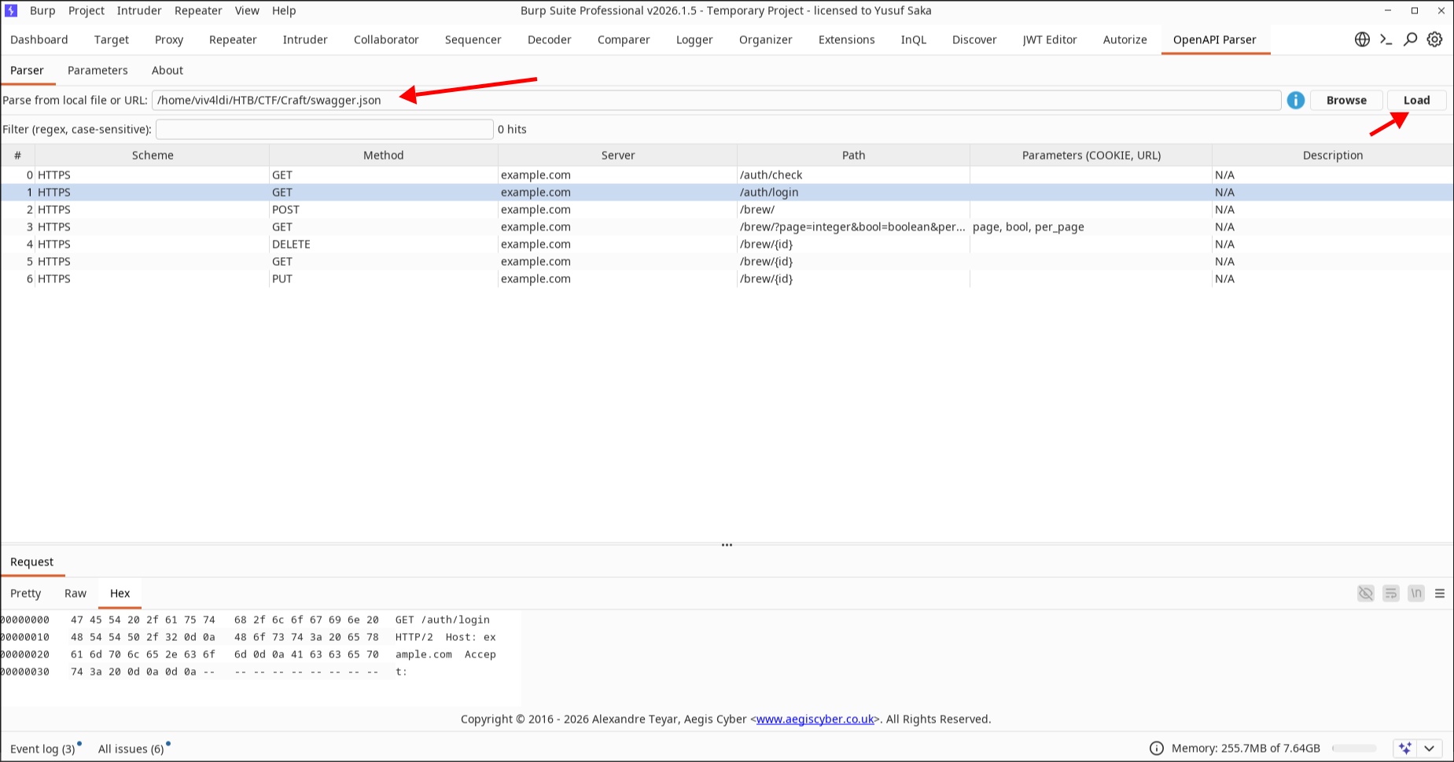The height and width of the screenshot is (762, 1454).
Task: Select the row with page, bool, per_page
Action: pos(727,226)
